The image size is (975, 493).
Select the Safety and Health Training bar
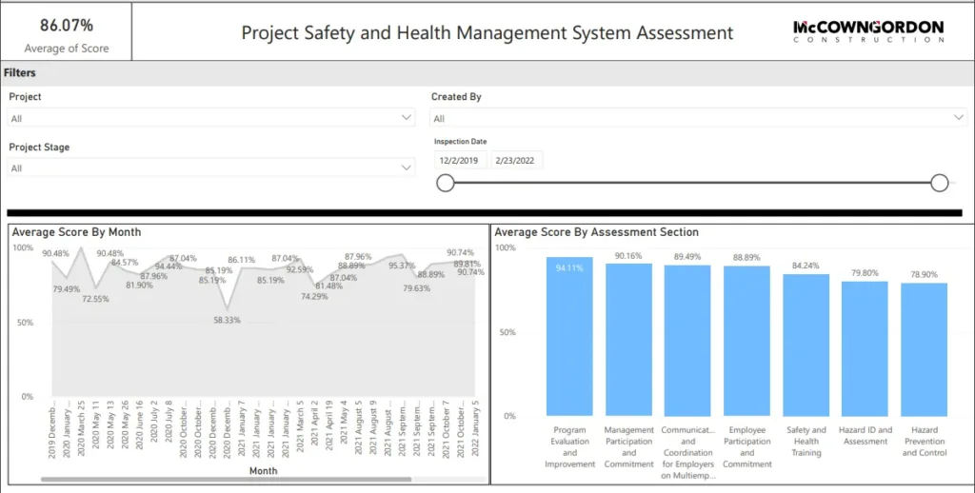[806, 345]
